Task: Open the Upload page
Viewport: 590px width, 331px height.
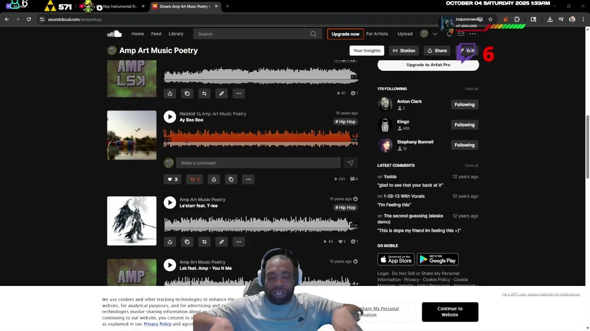Action: click(x=405, y=34)
